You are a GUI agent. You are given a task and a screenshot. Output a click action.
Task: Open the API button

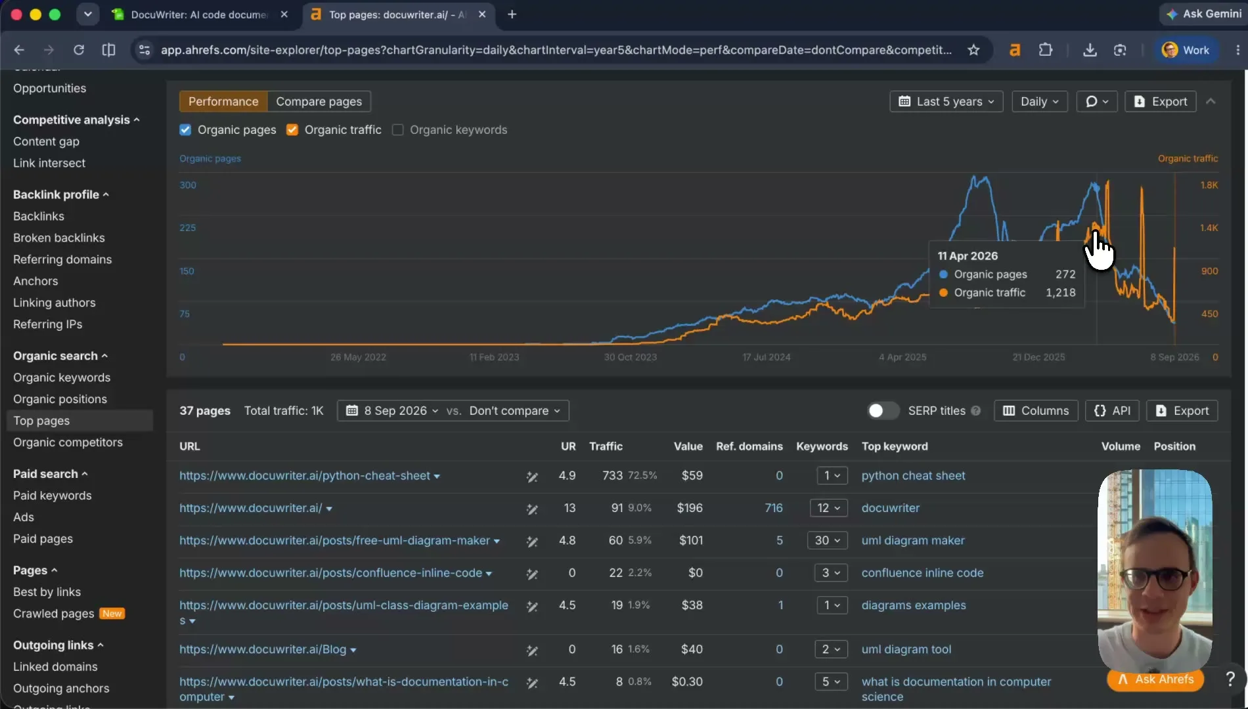click(x=1112, y=410)
